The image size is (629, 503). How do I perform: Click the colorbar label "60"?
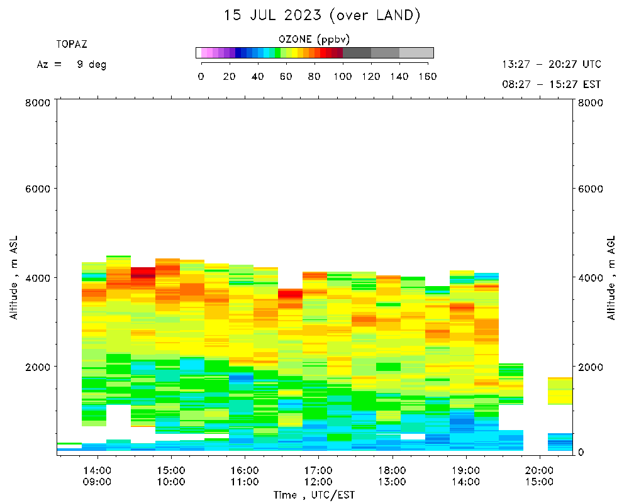pyautogui.click(x=286, y=77)
